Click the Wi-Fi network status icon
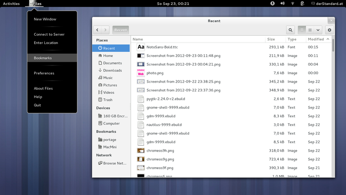This screenshot has width=346, height=195. pos(292,4)
